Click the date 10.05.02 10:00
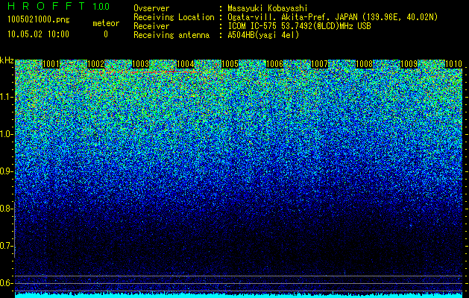The height and width of the screenshot is (298, 469). 38,34
